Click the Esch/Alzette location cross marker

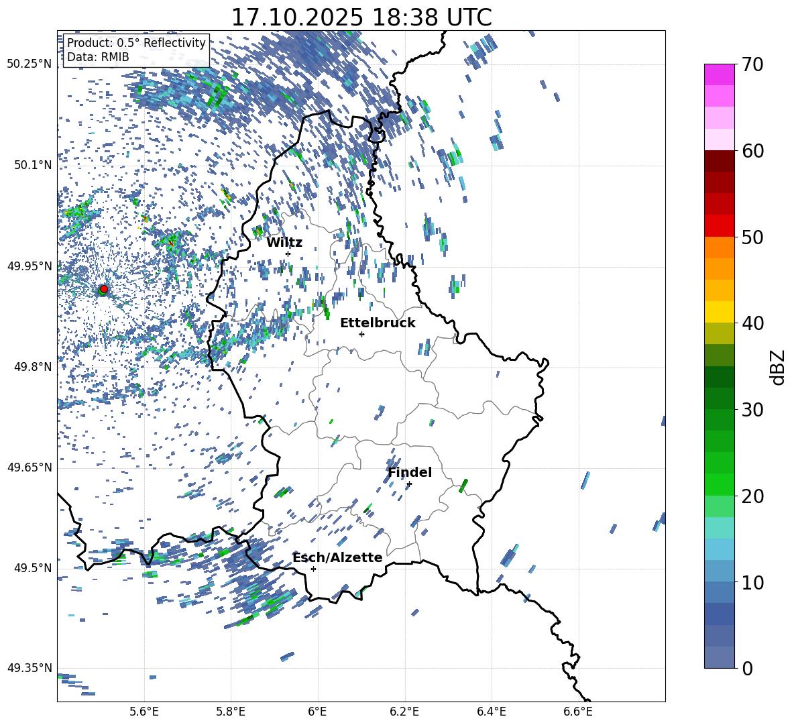(x=313, y=569)
